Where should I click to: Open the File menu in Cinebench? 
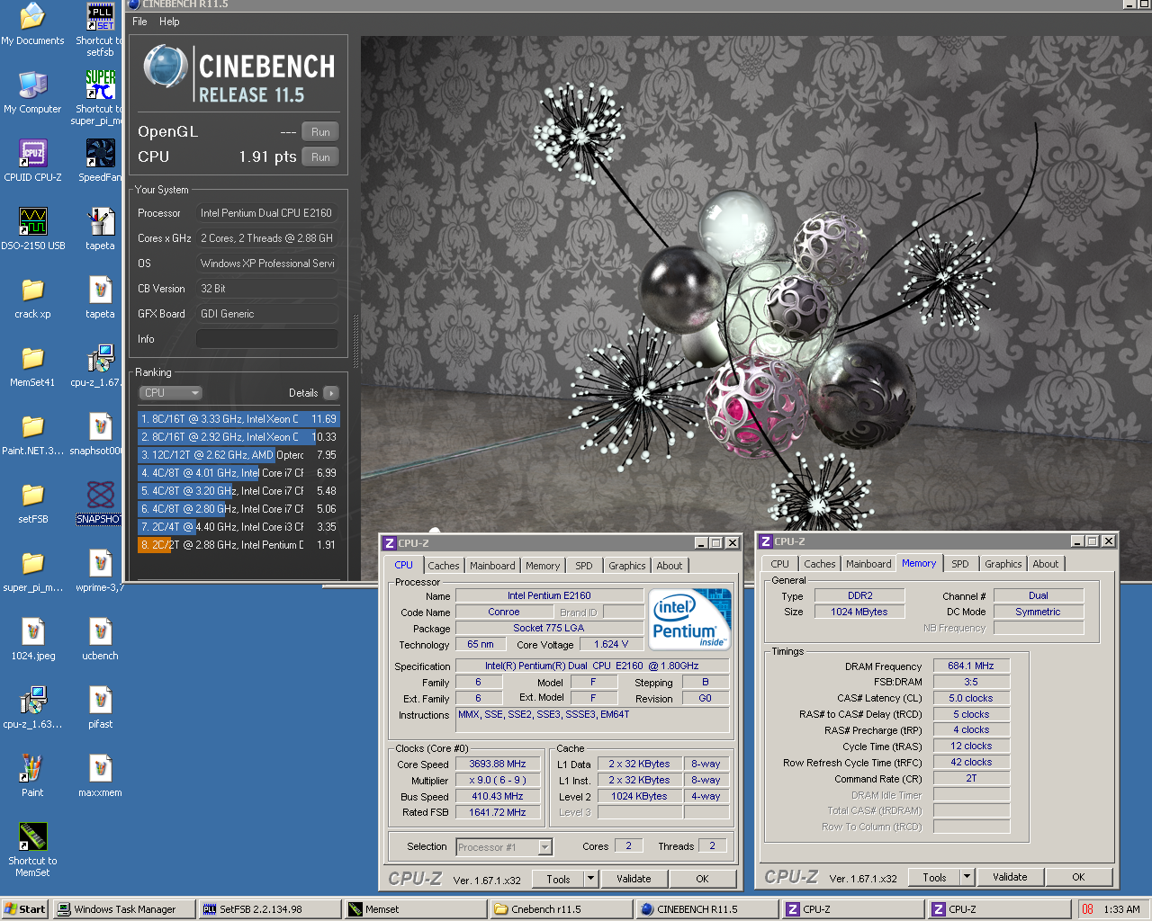click(139, 22)
